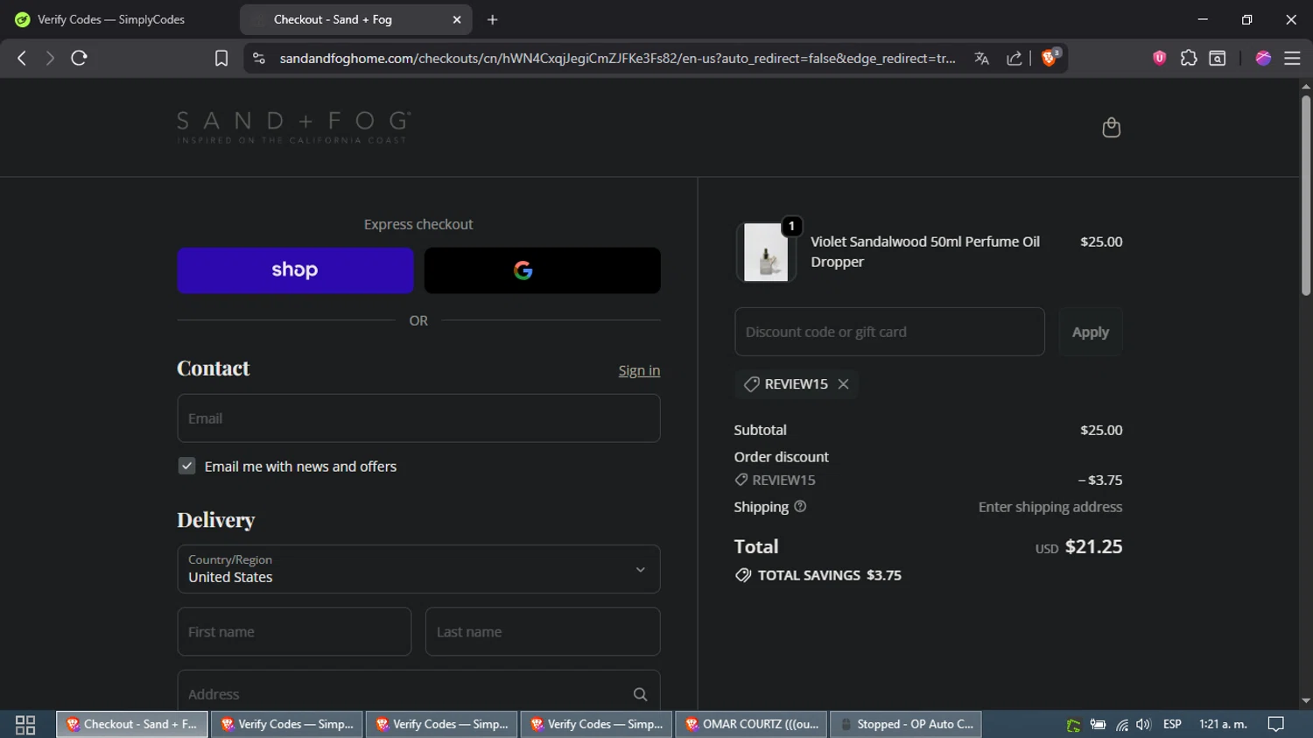Open the browser hamburger menu
Viewport: 1313px width, 738px height.
(1292, 58)
